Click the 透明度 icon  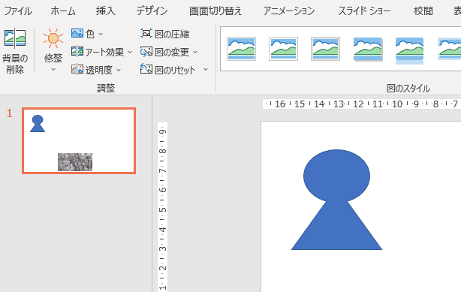[x=77, y=69]
